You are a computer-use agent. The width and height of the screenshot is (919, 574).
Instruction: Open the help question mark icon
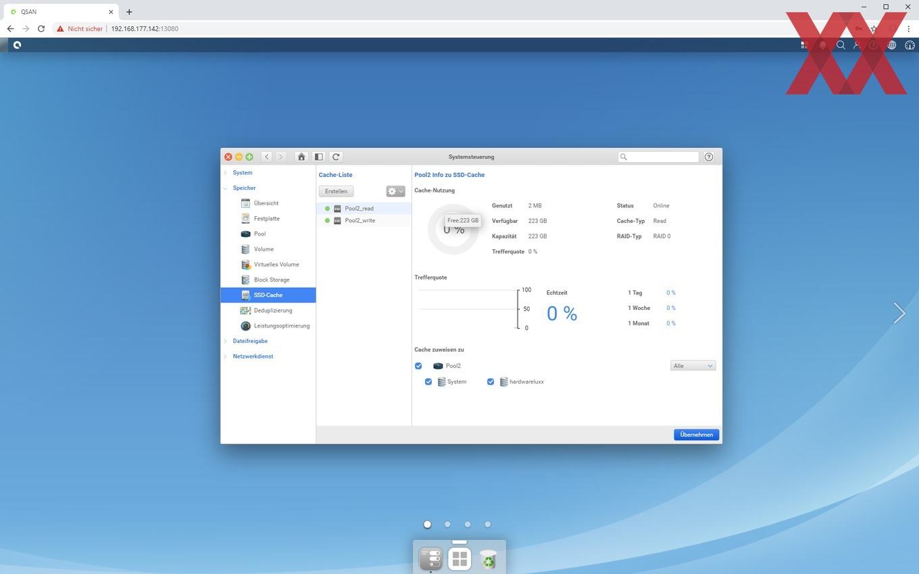[709, 157]
